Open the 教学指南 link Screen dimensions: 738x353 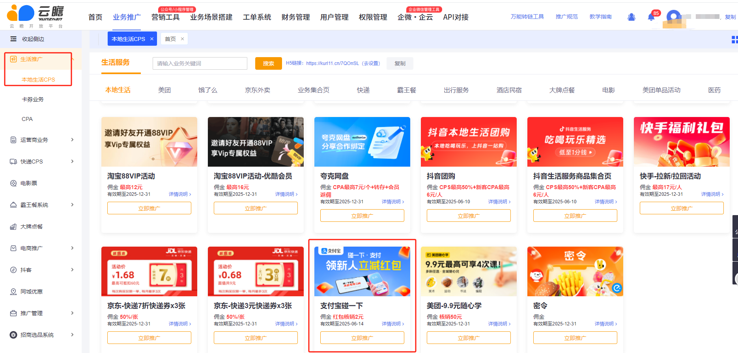point(600,17)
